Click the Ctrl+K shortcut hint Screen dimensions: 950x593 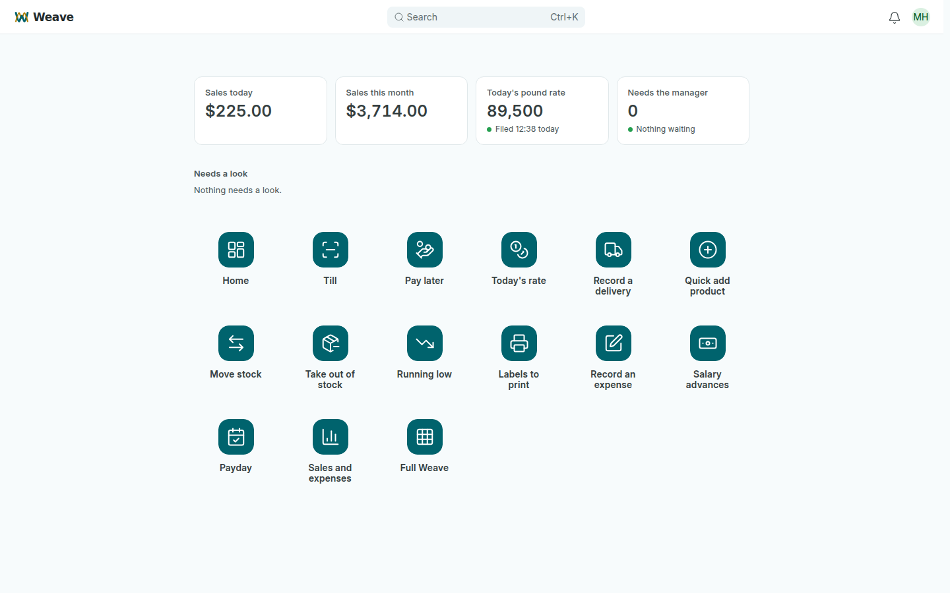tap(564, 17)
